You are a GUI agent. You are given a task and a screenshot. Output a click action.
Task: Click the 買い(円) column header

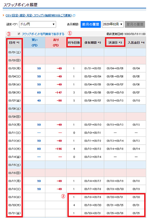[35, 43]
